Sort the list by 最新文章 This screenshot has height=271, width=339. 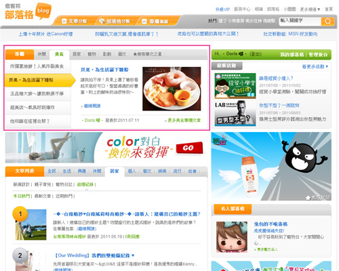point(43,196)
